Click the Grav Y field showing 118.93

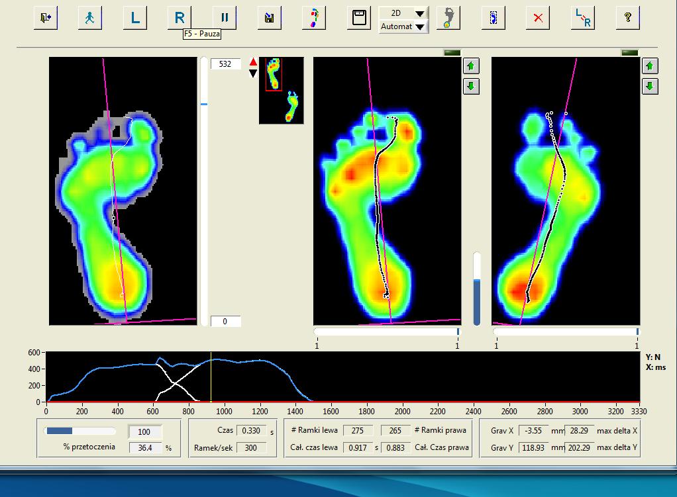click(533, 448)
